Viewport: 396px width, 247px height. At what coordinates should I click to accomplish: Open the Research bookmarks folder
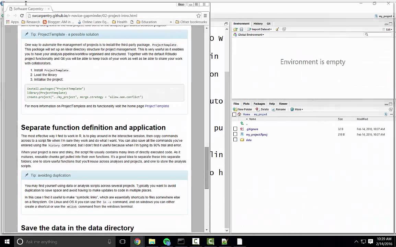(x=31, y=22)
